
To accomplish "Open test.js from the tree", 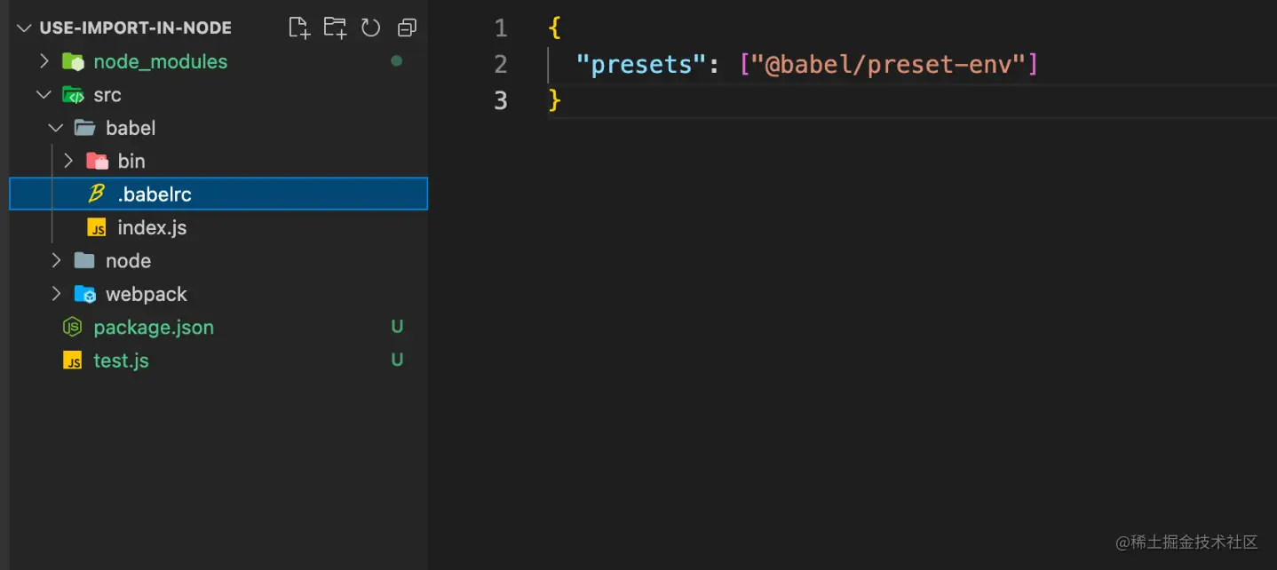I will click(x=121, y=360).
